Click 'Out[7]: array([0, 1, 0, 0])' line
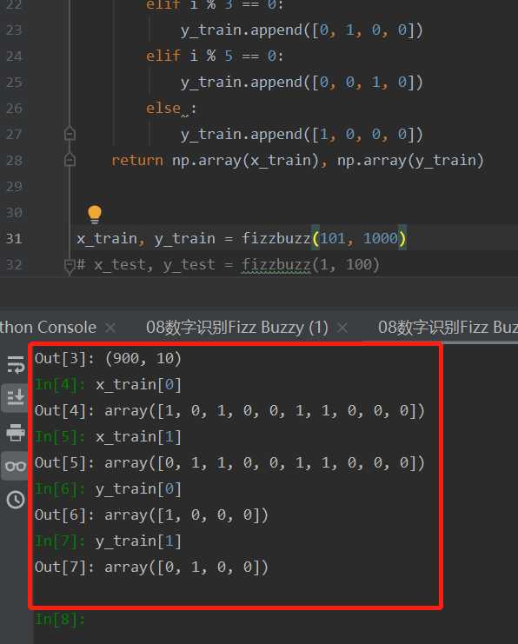Screen dimensions: 518x644 (x=151, y=568)
